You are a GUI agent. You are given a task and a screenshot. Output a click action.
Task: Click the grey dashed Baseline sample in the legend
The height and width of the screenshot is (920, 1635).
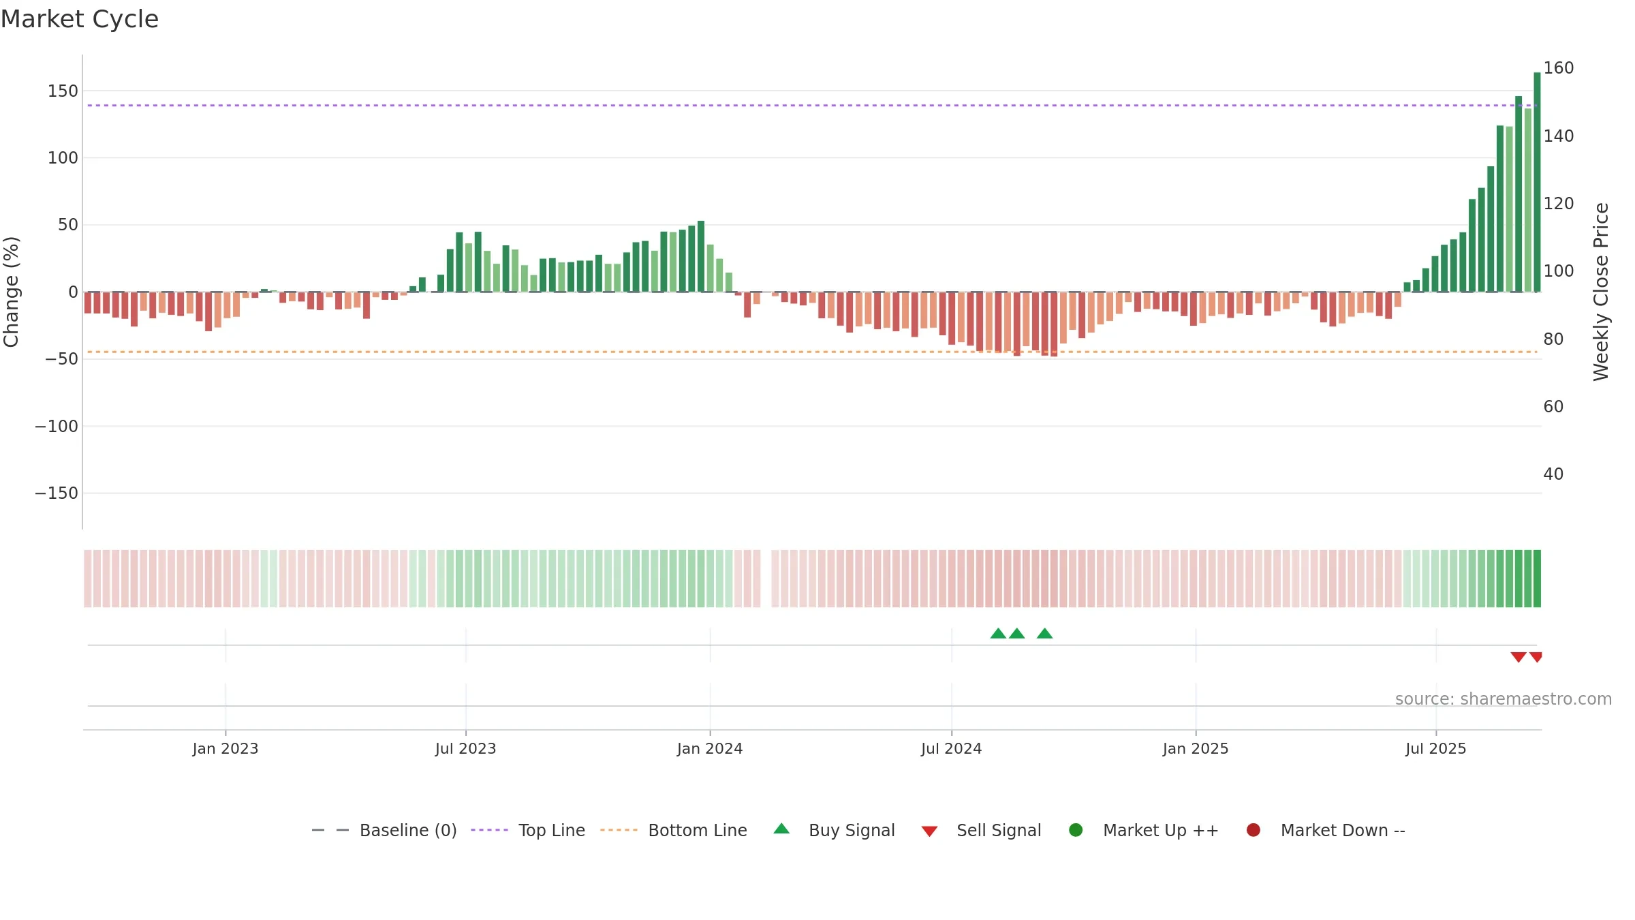click(x=330, y=830)
